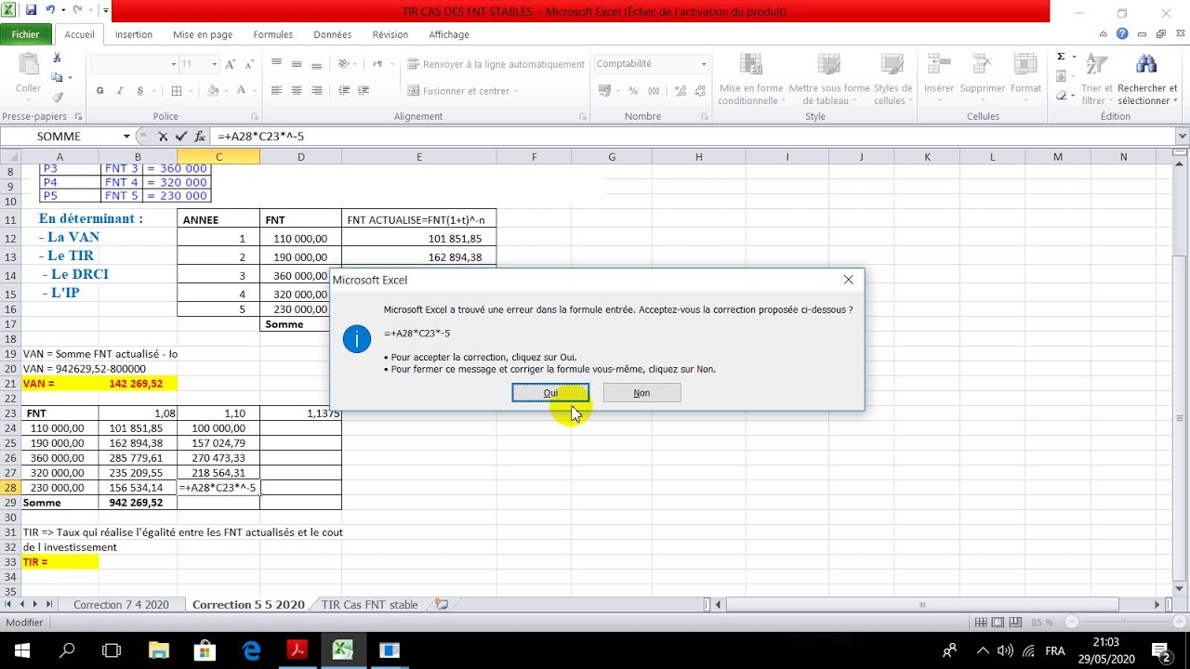Click the formula bar input field
The height and width of the screenshot is (669, 1190).
(x=693, y=137)
